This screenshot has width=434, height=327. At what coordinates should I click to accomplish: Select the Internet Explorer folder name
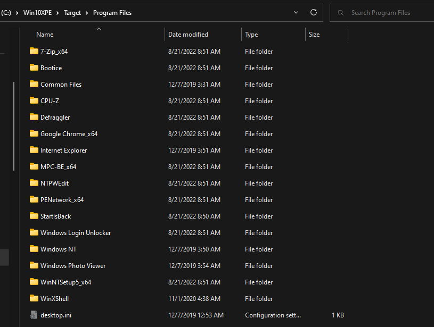tap(64, 150)
